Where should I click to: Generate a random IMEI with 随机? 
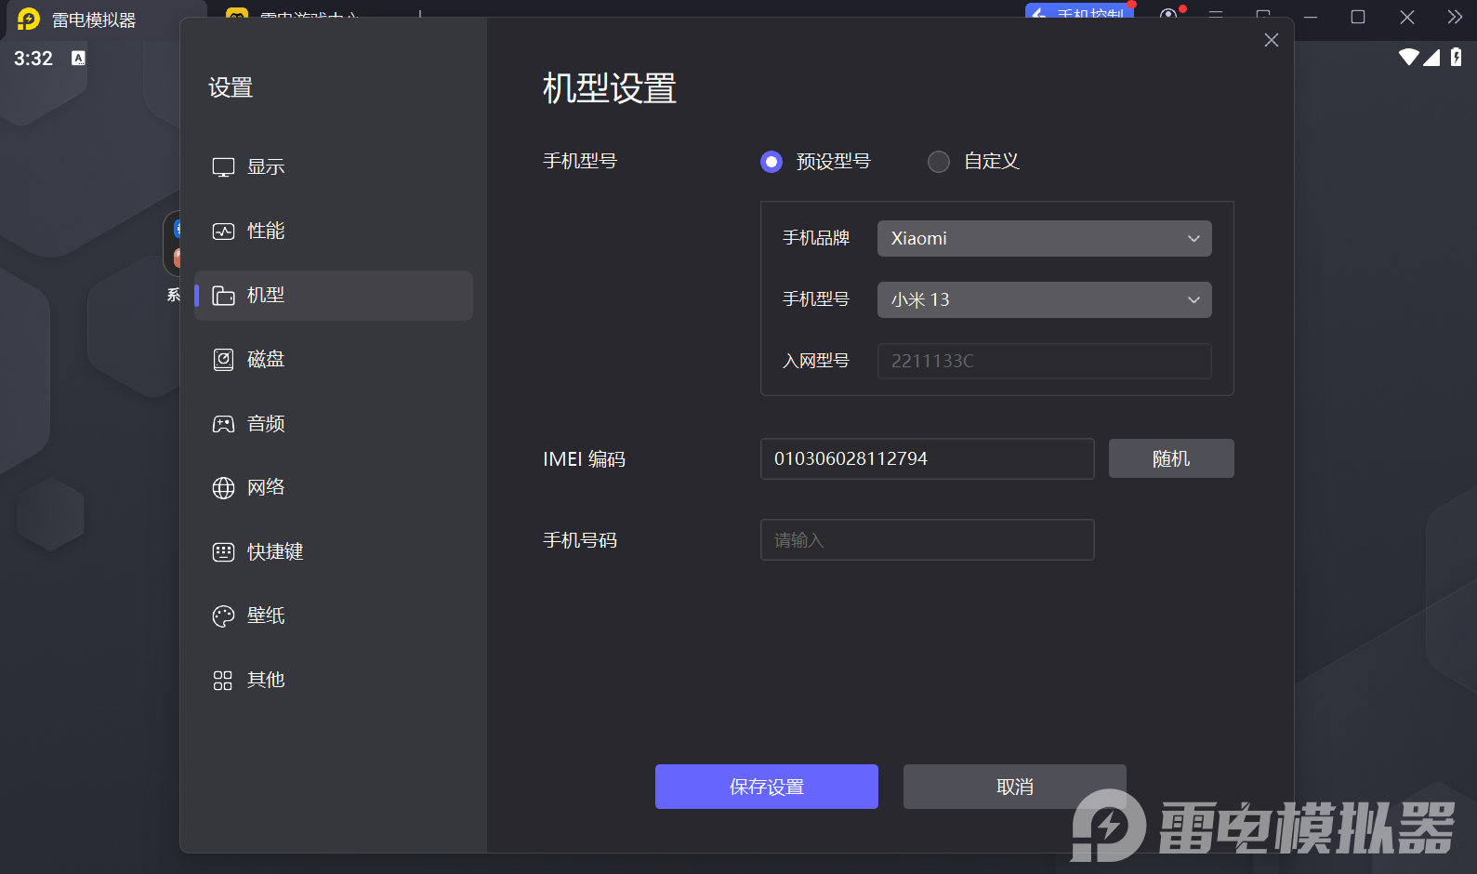(x=1171, y=459)
